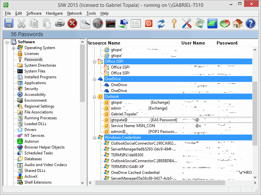Image resolution: width=261 pixels, height=195 pixels.
Task: Open the Network menu
Action: pos(75,13)
